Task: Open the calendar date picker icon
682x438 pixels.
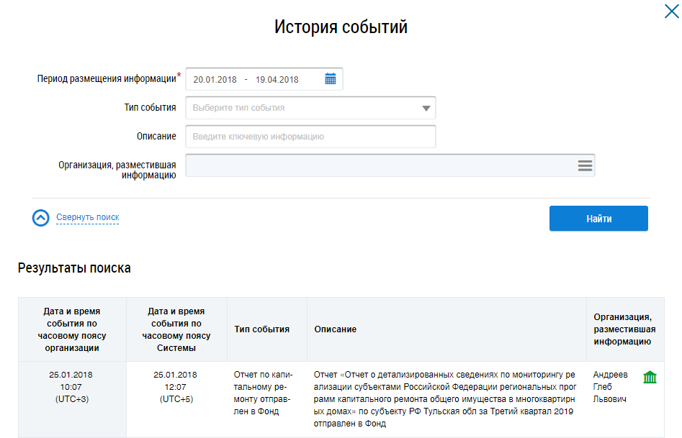Action: click(x=331, y=79)
